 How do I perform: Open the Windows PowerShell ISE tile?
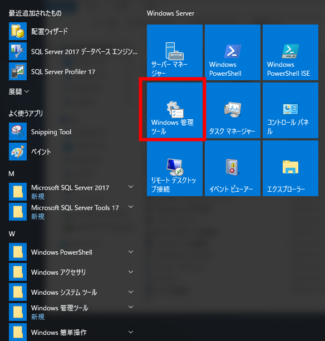[290, 52]
